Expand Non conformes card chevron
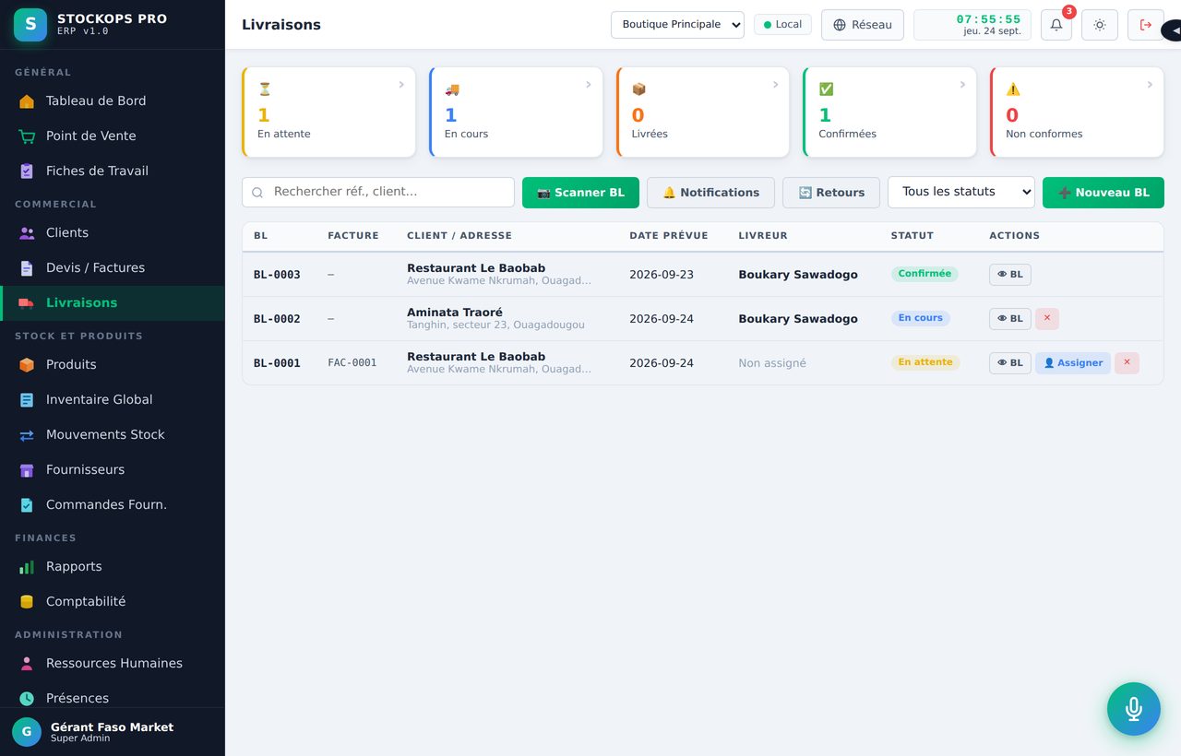This screenshot has height=756, width=1181. [1150, 85]
